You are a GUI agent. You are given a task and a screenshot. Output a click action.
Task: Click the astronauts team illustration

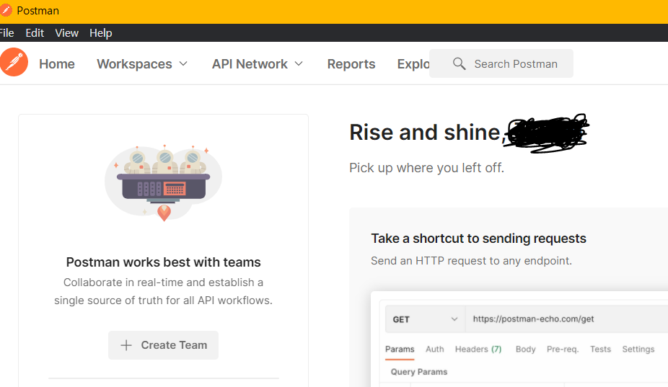164,184
